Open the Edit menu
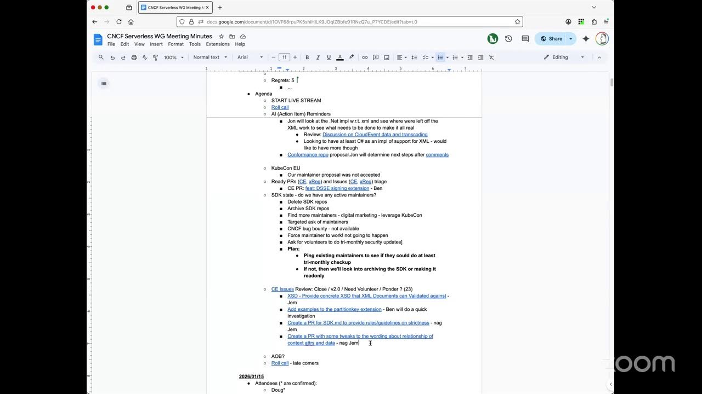Screen dimensions: 702x394 (x=125, y=44)
